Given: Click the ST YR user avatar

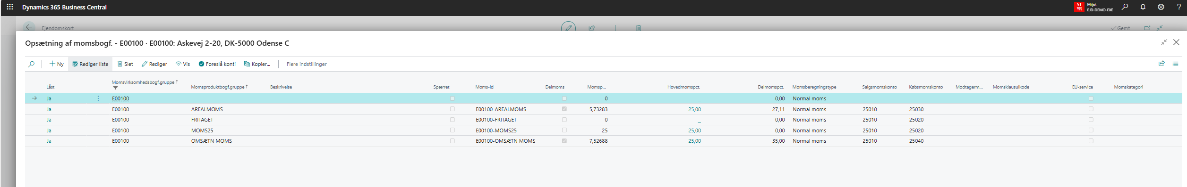Looking at the screenshot, I should pos(1079,7).
